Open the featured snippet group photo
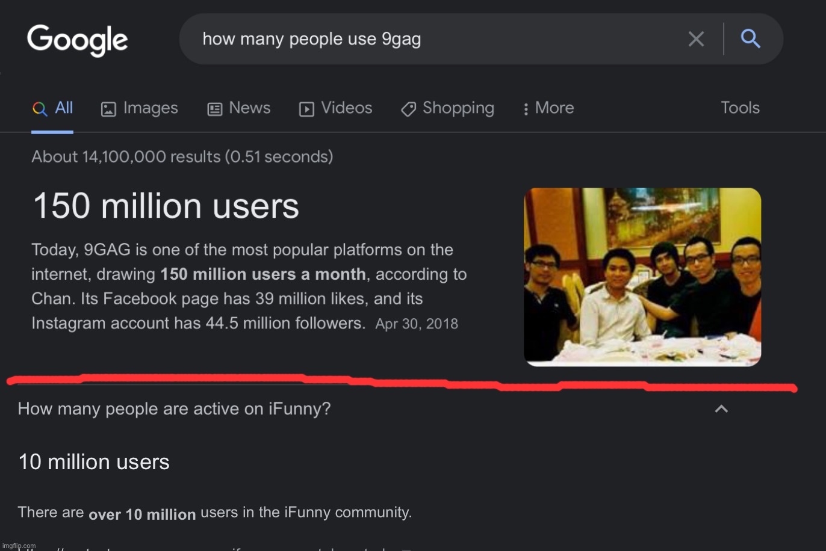Screen dimensions: 826x551 tap(642, 277)
